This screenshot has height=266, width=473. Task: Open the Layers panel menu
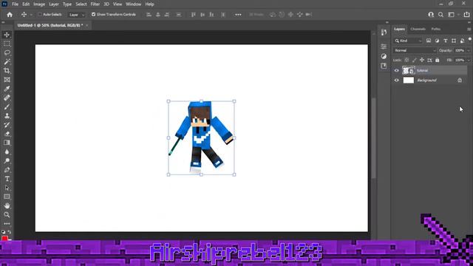point(469,30)
